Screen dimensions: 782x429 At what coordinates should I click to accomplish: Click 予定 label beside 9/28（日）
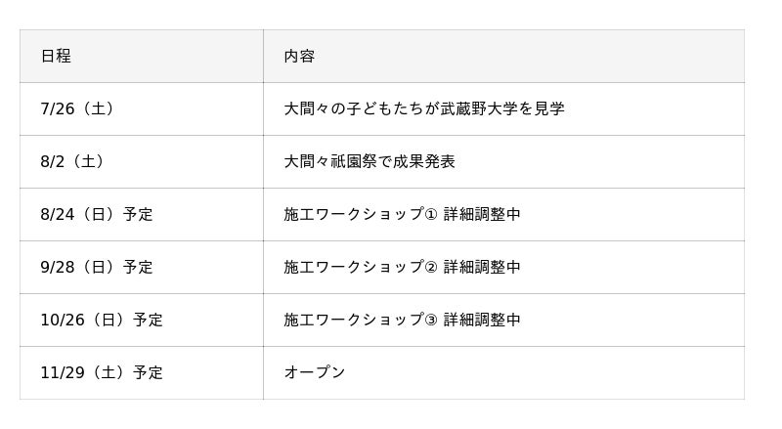click(138, 268)
